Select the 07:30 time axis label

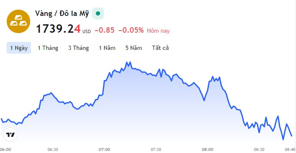coord(156,149)
